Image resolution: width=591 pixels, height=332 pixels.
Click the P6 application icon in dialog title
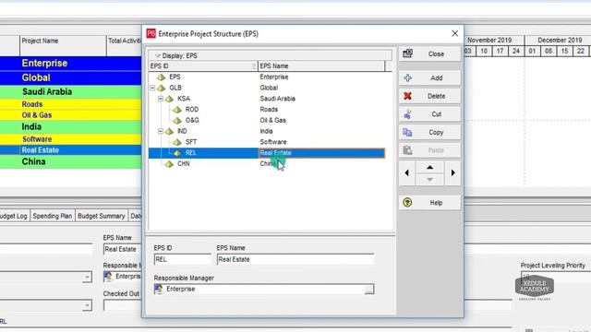151,33
